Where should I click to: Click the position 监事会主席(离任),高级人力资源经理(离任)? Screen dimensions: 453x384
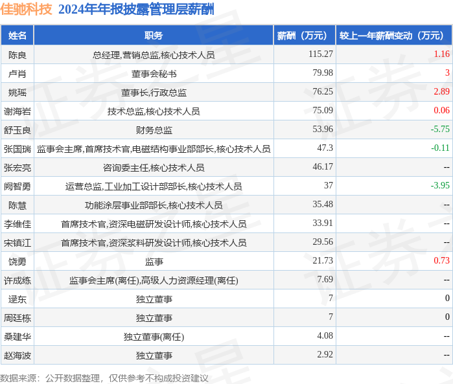(x=154, y=280)
